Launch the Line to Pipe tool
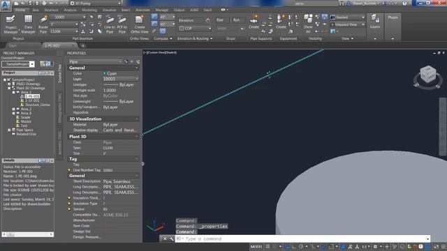 110,24
